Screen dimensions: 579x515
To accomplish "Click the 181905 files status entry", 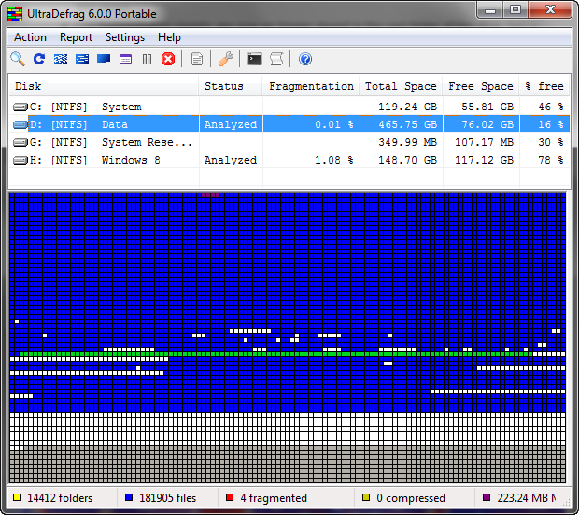I will tap(167, 497).
